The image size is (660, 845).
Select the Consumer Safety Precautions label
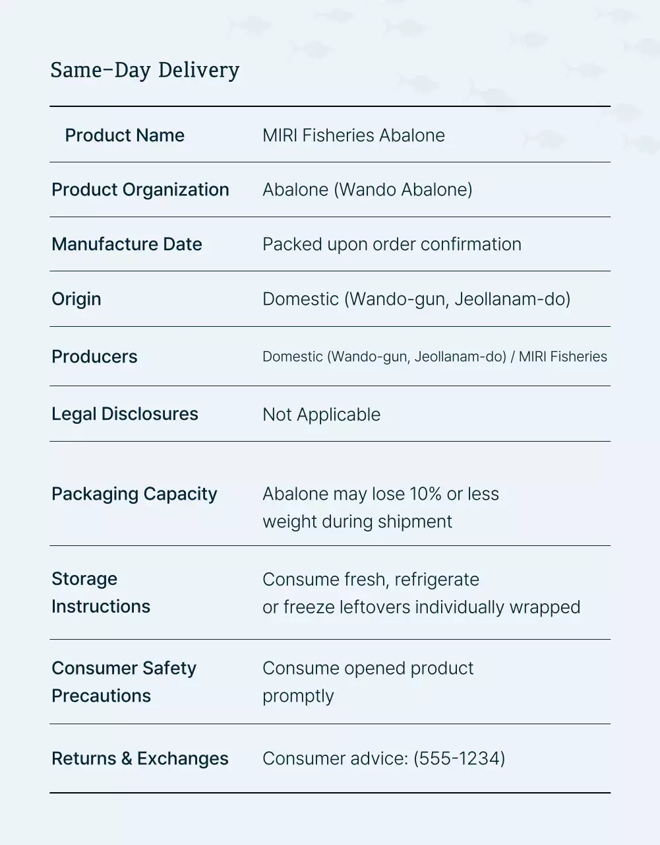click(x=124, y=681)
